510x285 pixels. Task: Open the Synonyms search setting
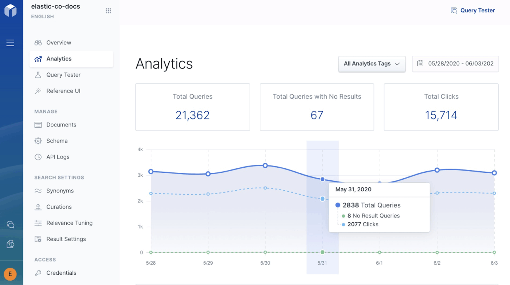tap(60, 191)
